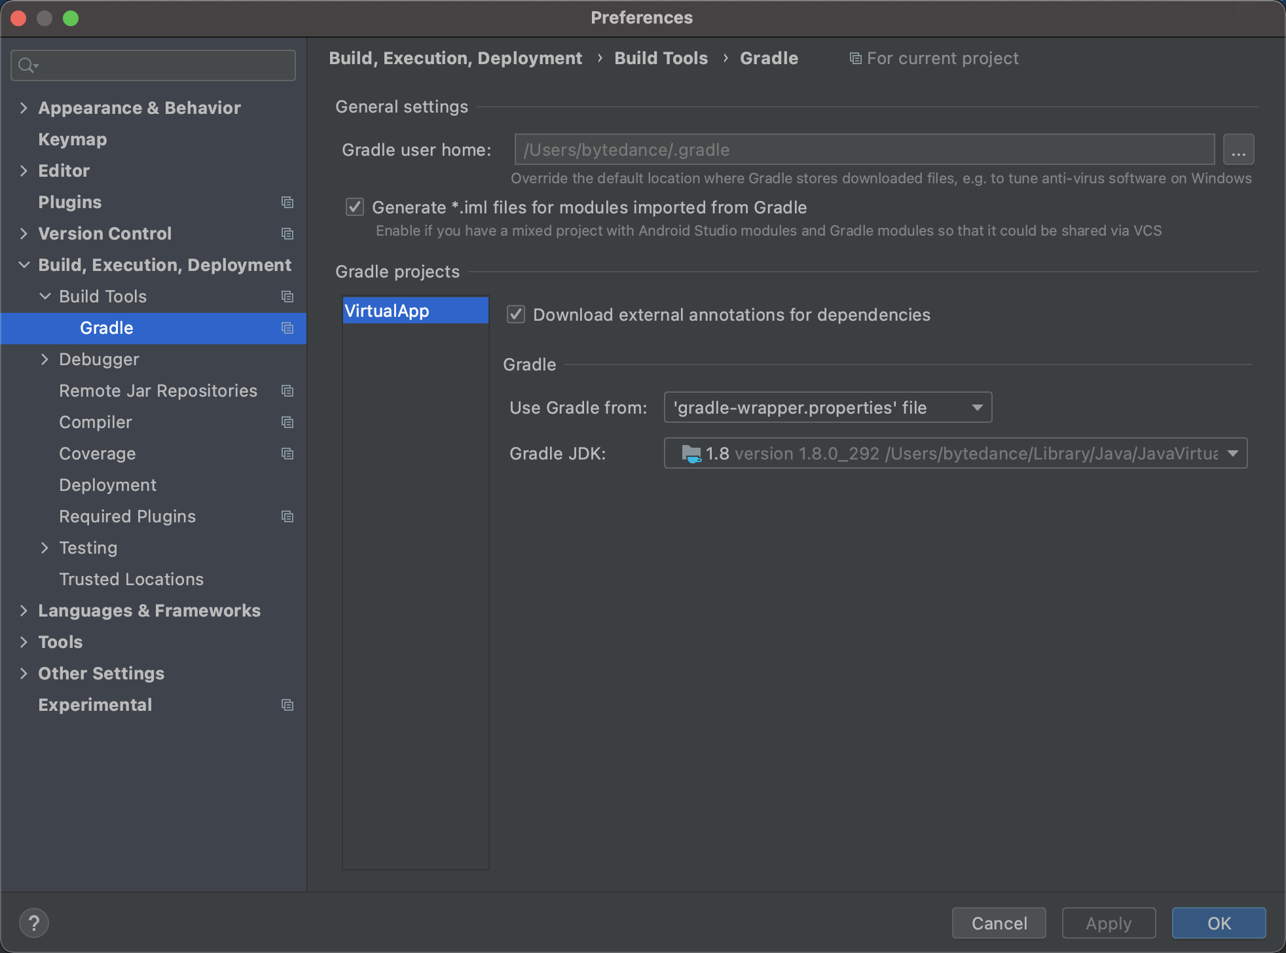Browse Gradle user home with ... button
The image size is (1286, 953).
point(1238,150)
